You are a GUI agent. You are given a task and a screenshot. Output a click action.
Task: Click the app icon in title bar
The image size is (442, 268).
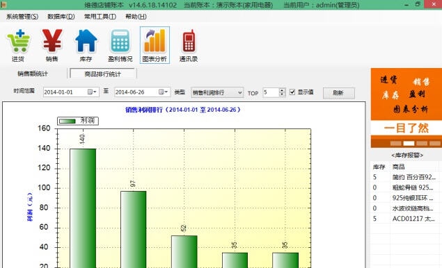pos(3,4)
